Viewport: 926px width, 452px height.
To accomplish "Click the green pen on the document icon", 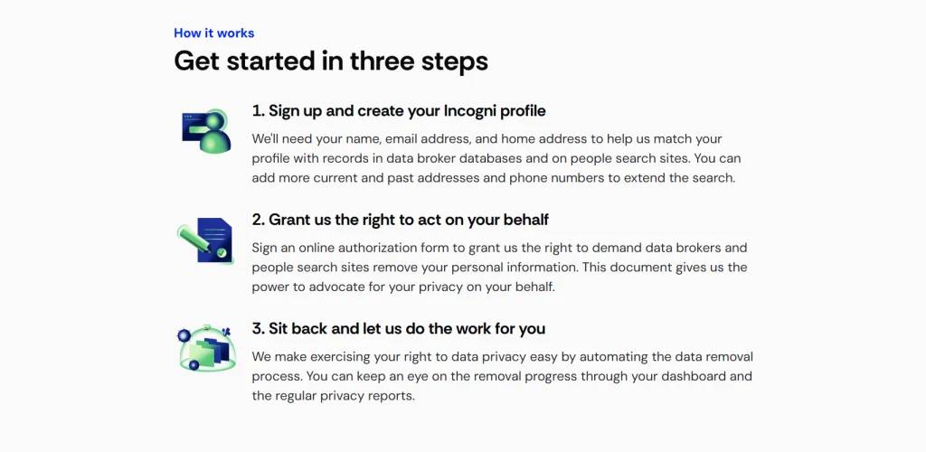I will (x=191, y=238).
